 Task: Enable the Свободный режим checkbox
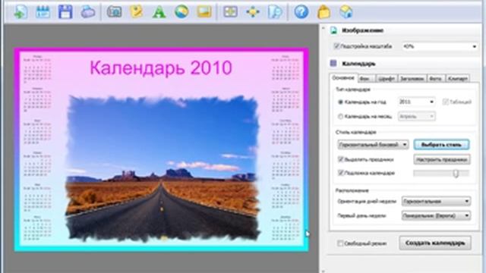point(340,243)
